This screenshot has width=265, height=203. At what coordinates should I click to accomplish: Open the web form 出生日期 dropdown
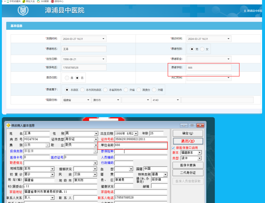coord(103,59)
